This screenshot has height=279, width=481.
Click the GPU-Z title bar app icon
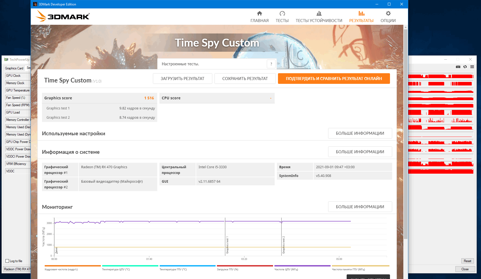tap(6, 59)
